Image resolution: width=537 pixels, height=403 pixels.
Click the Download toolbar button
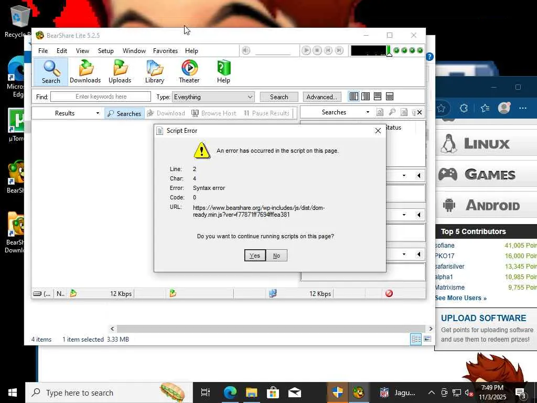click(166, 113)
